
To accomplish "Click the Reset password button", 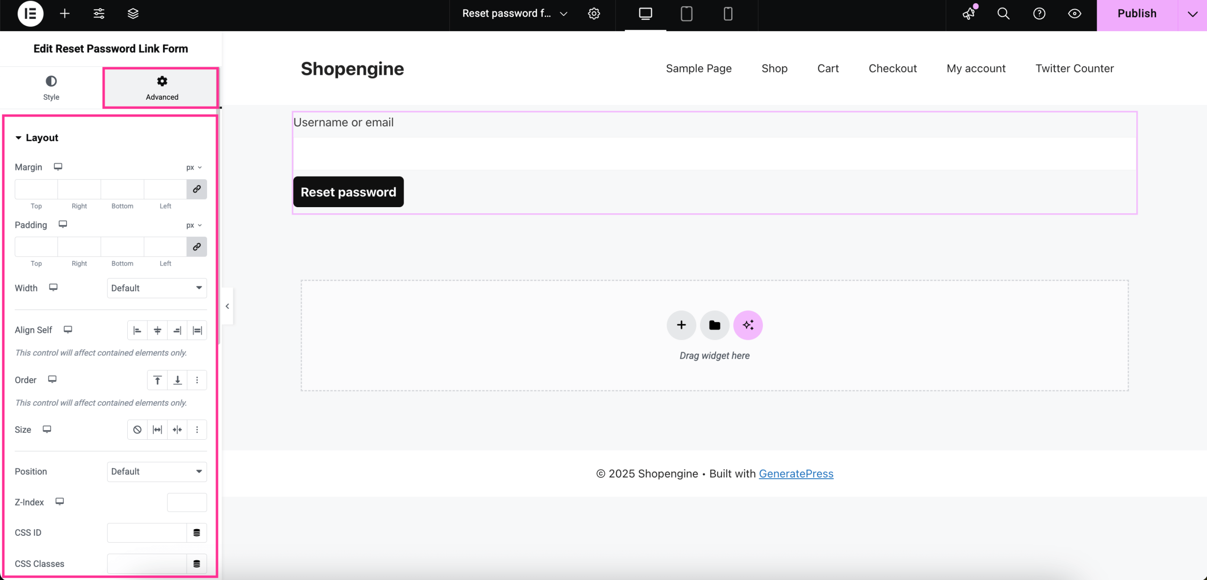I will point(348,192).
